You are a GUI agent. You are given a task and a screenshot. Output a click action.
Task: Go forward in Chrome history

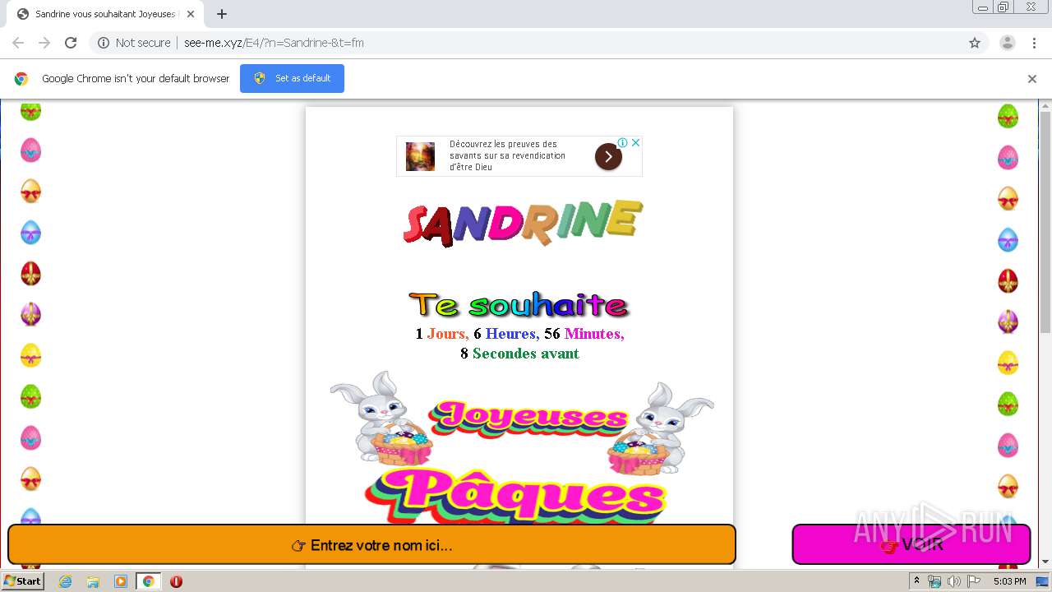pyautogui.click(x=44, y=43)
